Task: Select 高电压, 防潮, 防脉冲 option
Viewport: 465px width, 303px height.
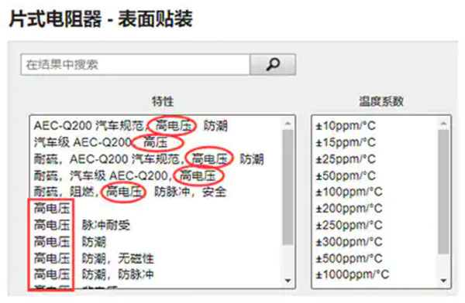Action: [x=94, y=274]
